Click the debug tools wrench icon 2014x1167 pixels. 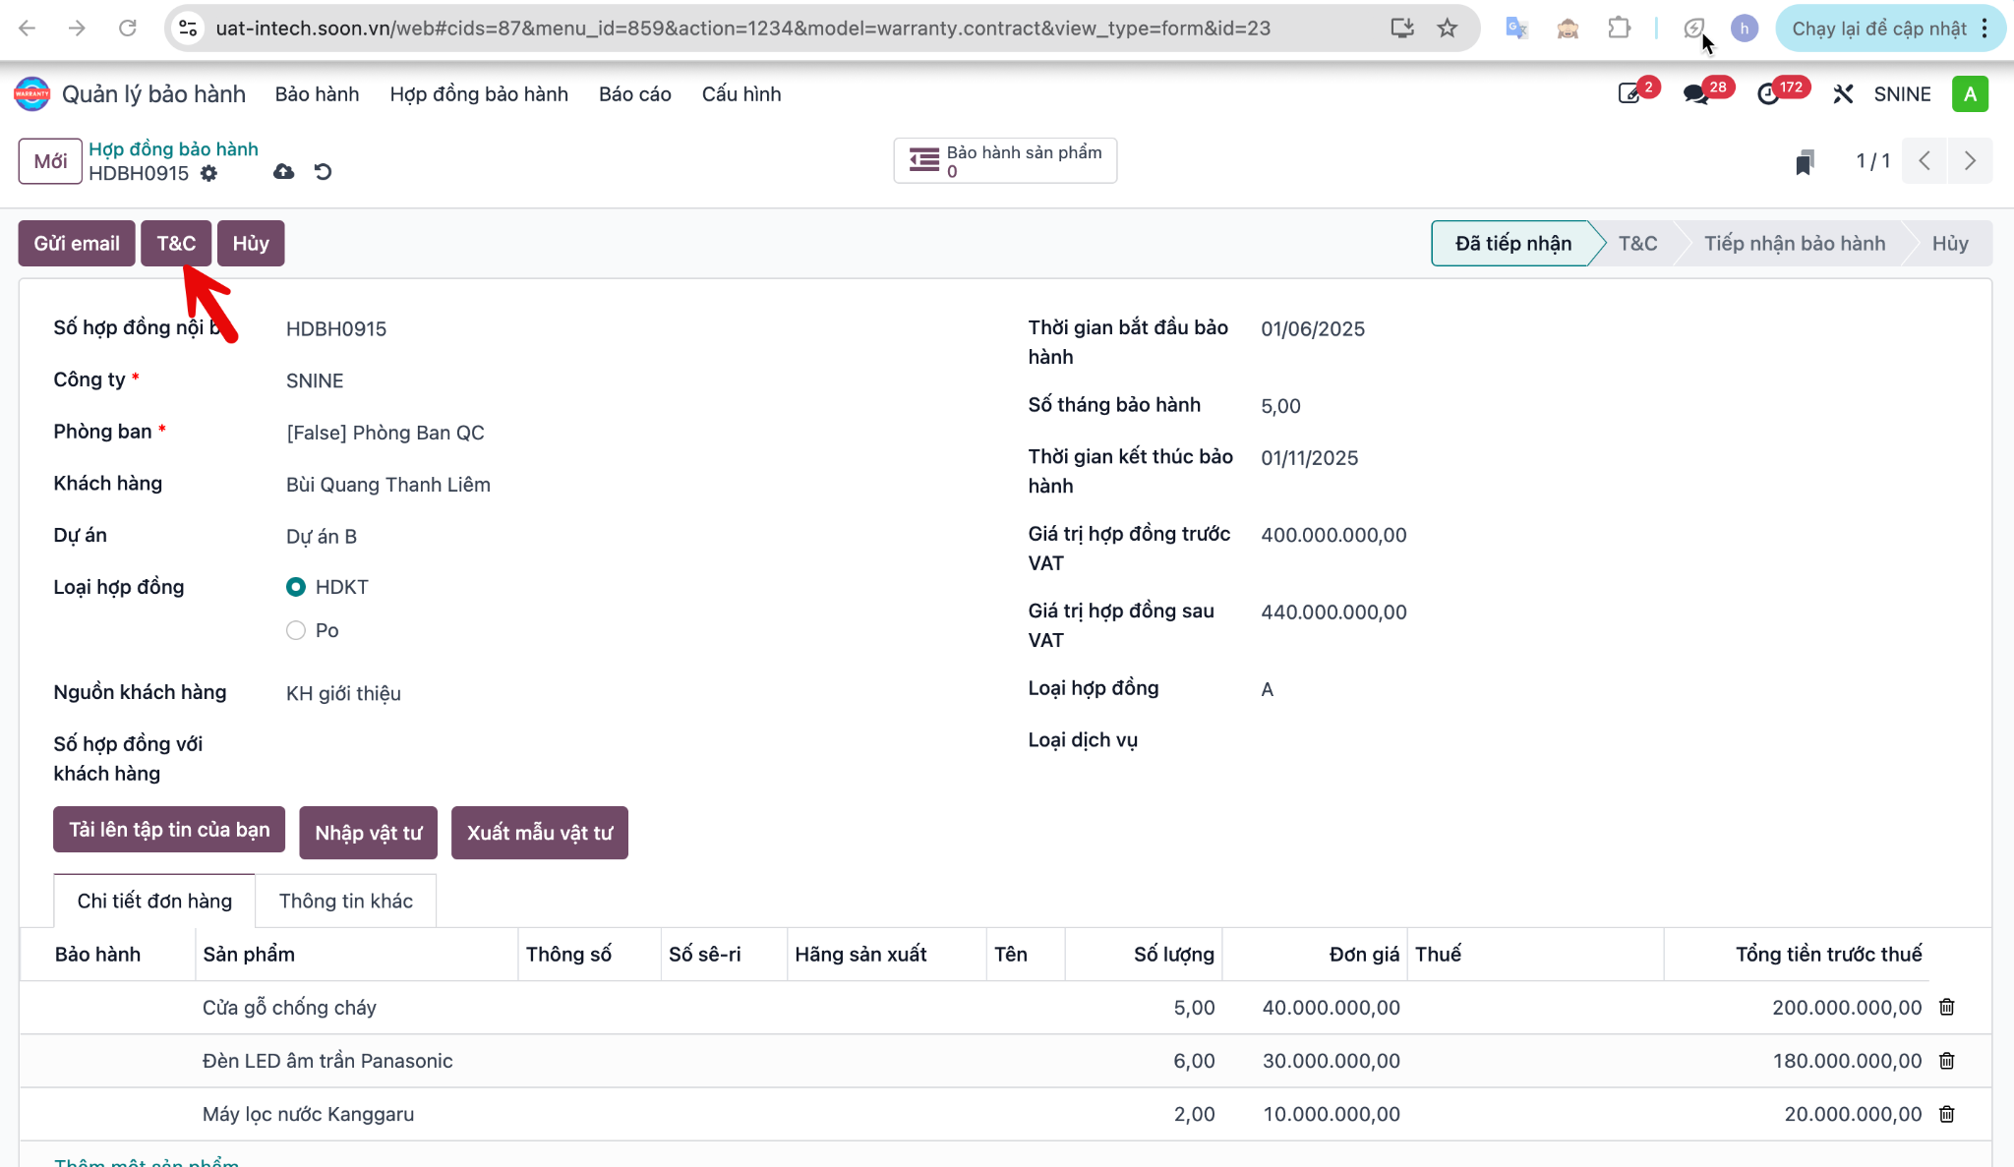click(x=1843, y=94)
